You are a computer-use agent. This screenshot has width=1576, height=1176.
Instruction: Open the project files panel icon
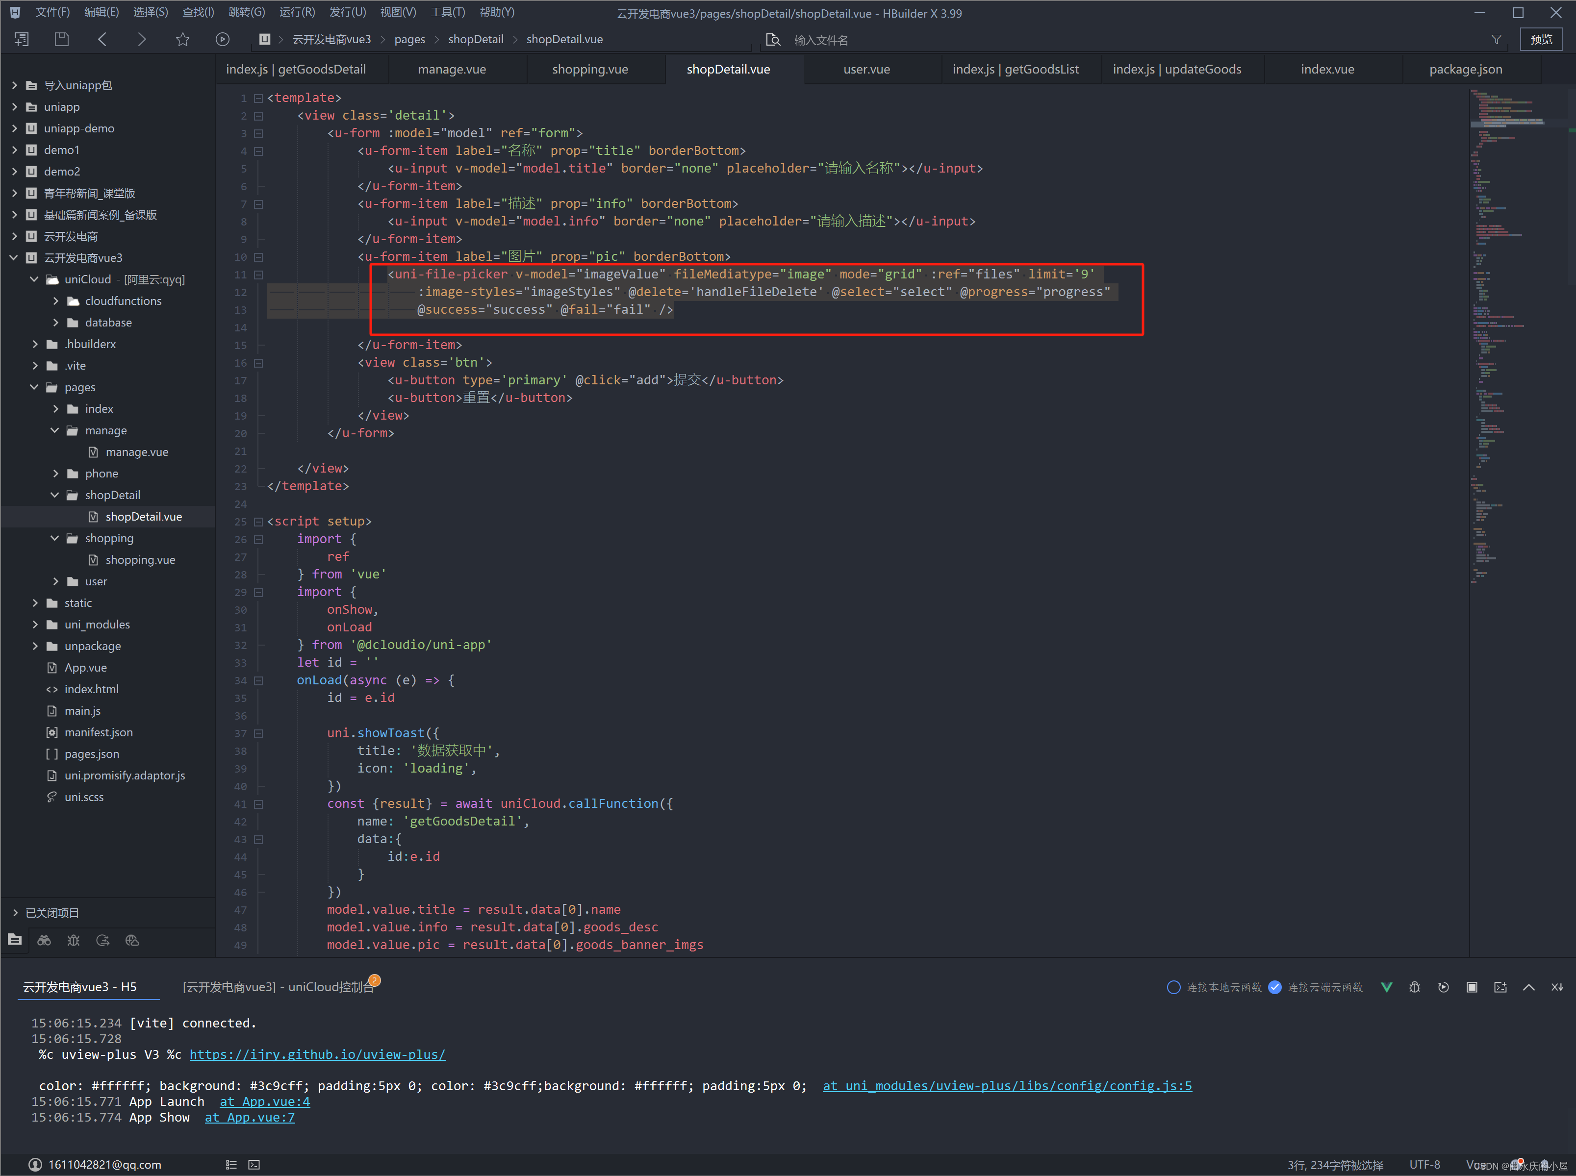tap(15, 940)
